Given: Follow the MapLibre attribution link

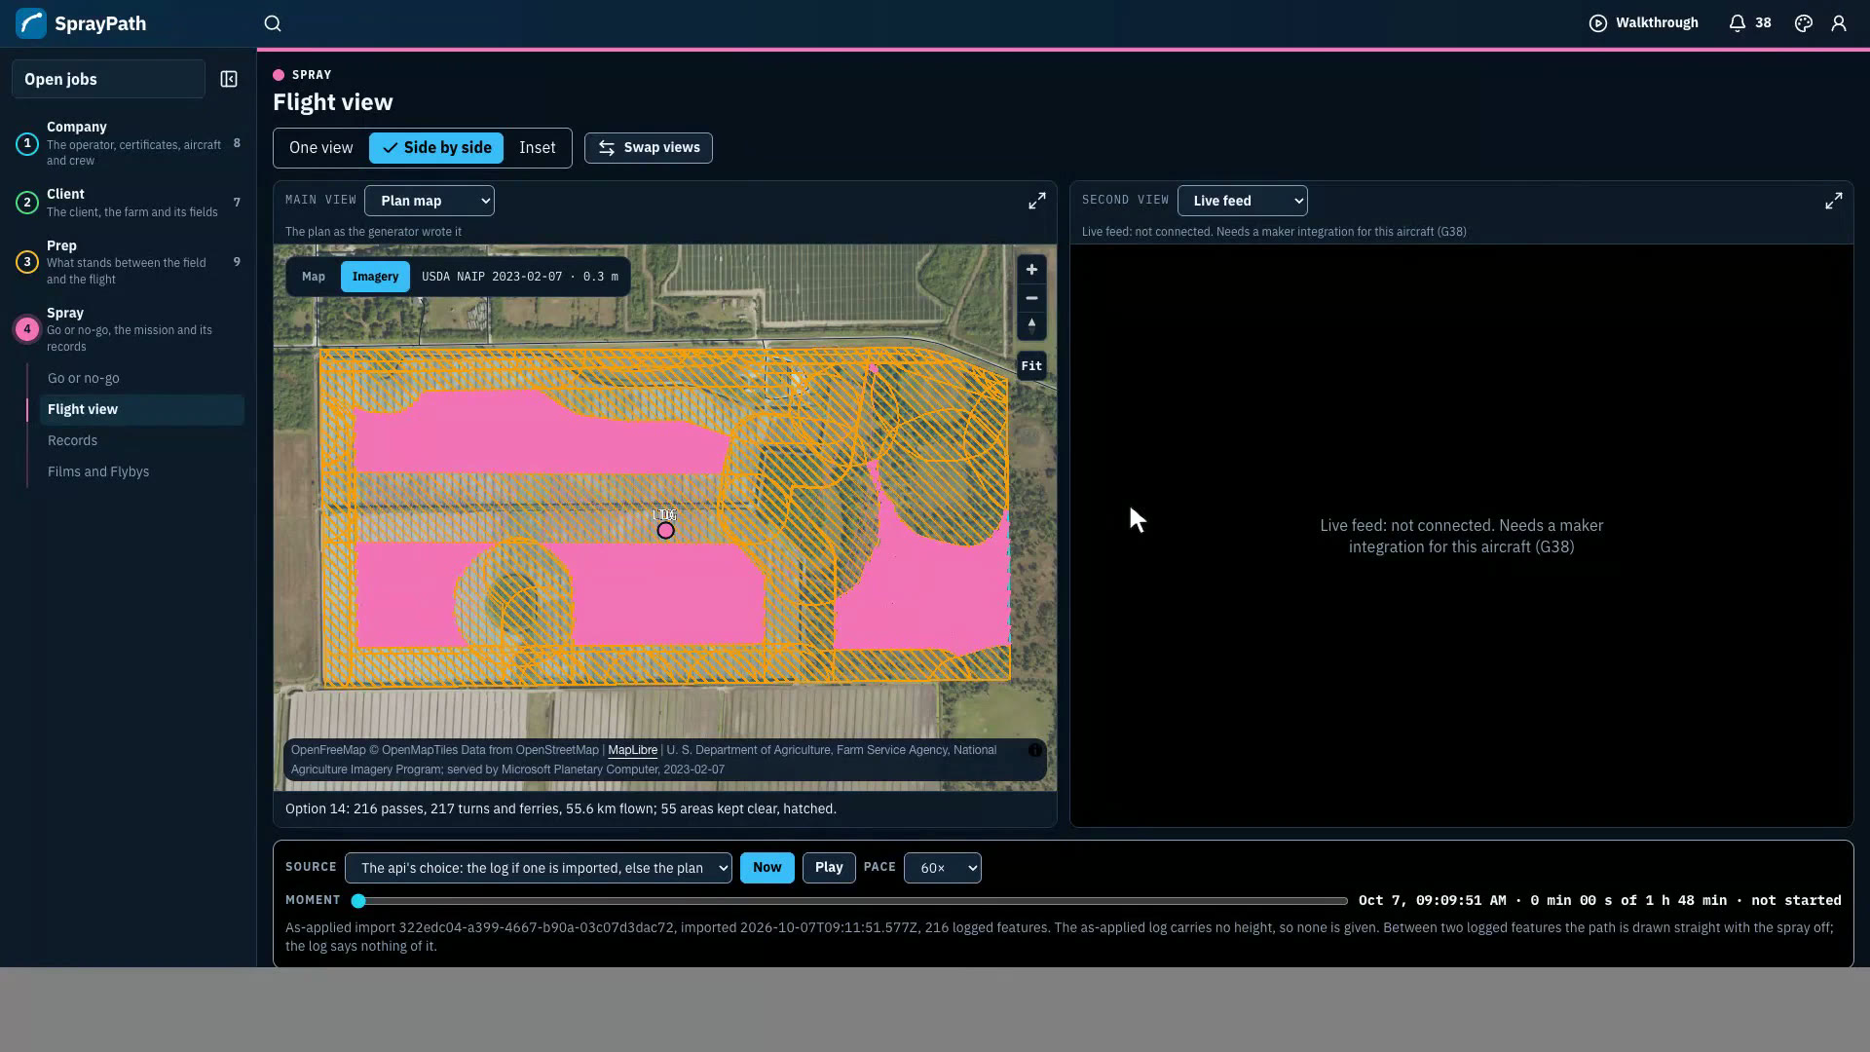Looking at the screenshot, I should click(633, 750).
